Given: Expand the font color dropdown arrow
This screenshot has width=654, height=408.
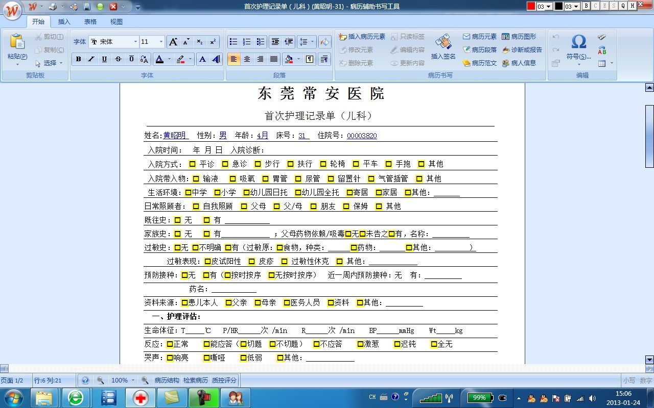Looking at the screenshot, I should pyautogui.click(x=170, y=59).
